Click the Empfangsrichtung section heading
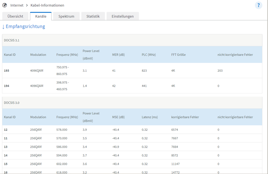 24,26
